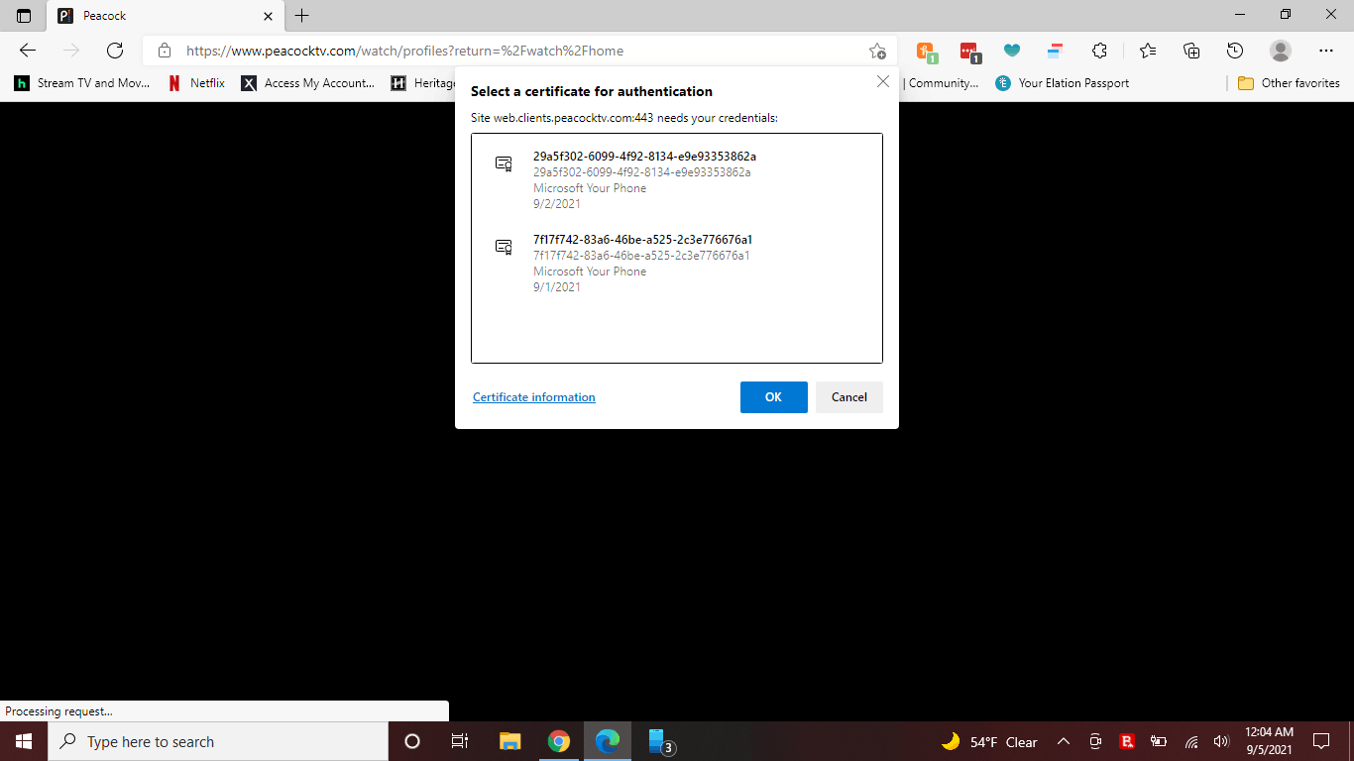Confirm certificate selection with OK
The height and width of the screenshot is (761, 1354).
773,396
